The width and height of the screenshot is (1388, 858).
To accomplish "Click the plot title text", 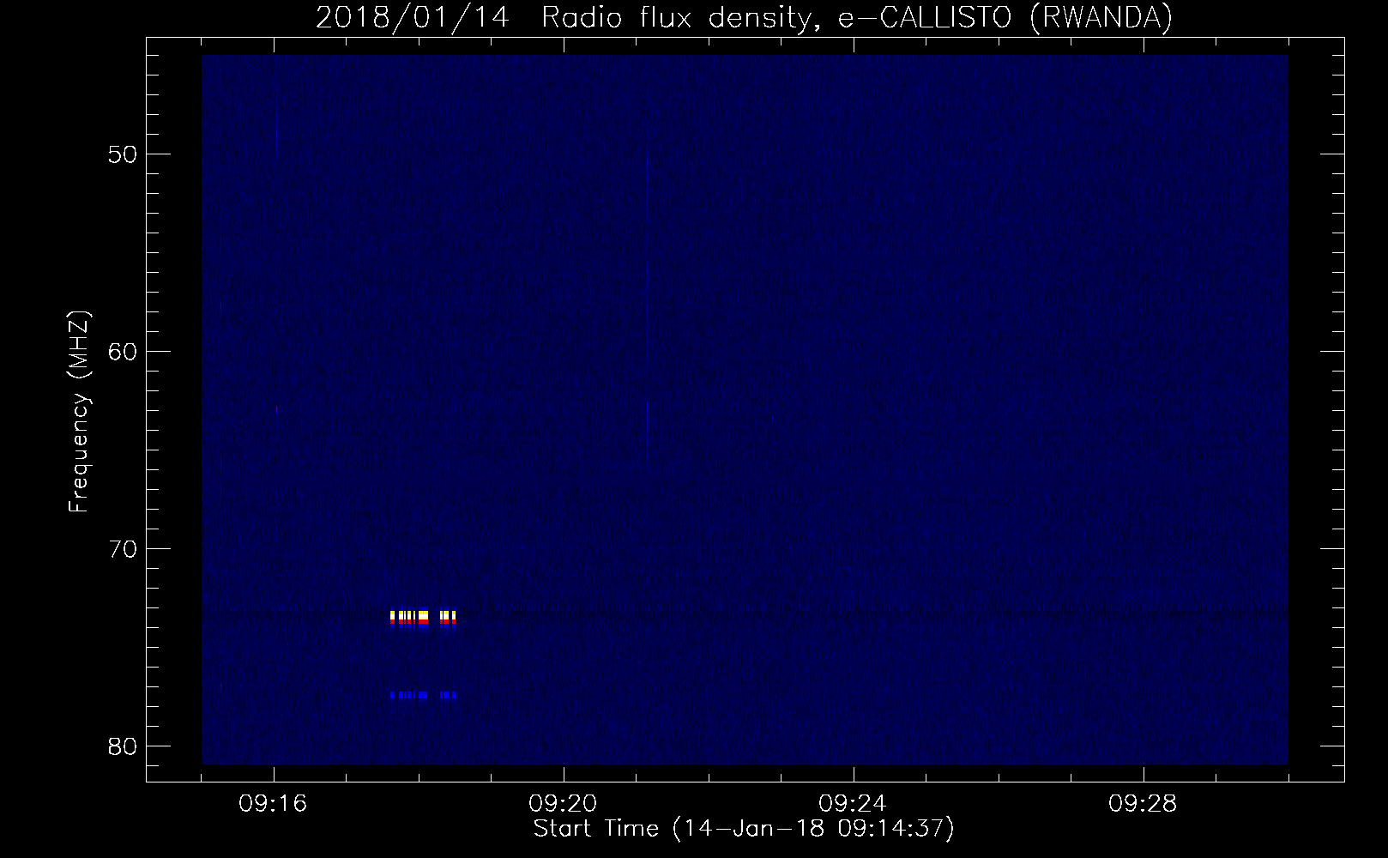I will tap(744, 17).
